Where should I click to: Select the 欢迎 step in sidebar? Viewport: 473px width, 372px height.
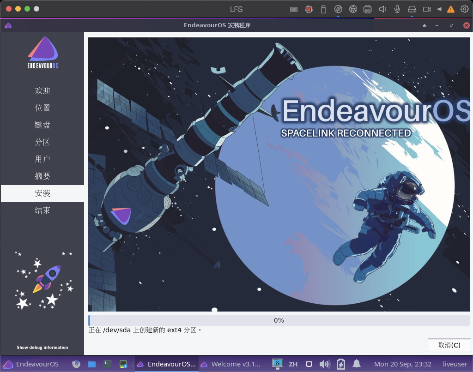pyautogui.click(x=42, y=91)
